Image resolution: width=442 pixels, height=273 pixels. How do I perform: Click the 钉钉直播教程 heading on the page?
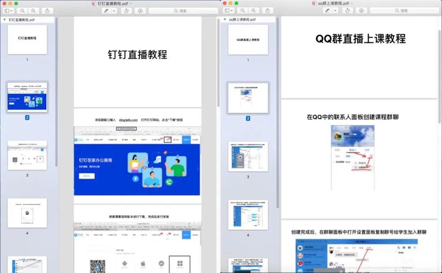tap(137, 55)
